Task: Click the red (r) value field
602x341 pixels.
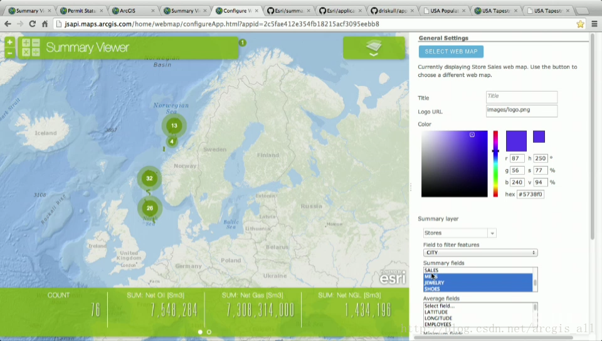Action: click(517, 158)
